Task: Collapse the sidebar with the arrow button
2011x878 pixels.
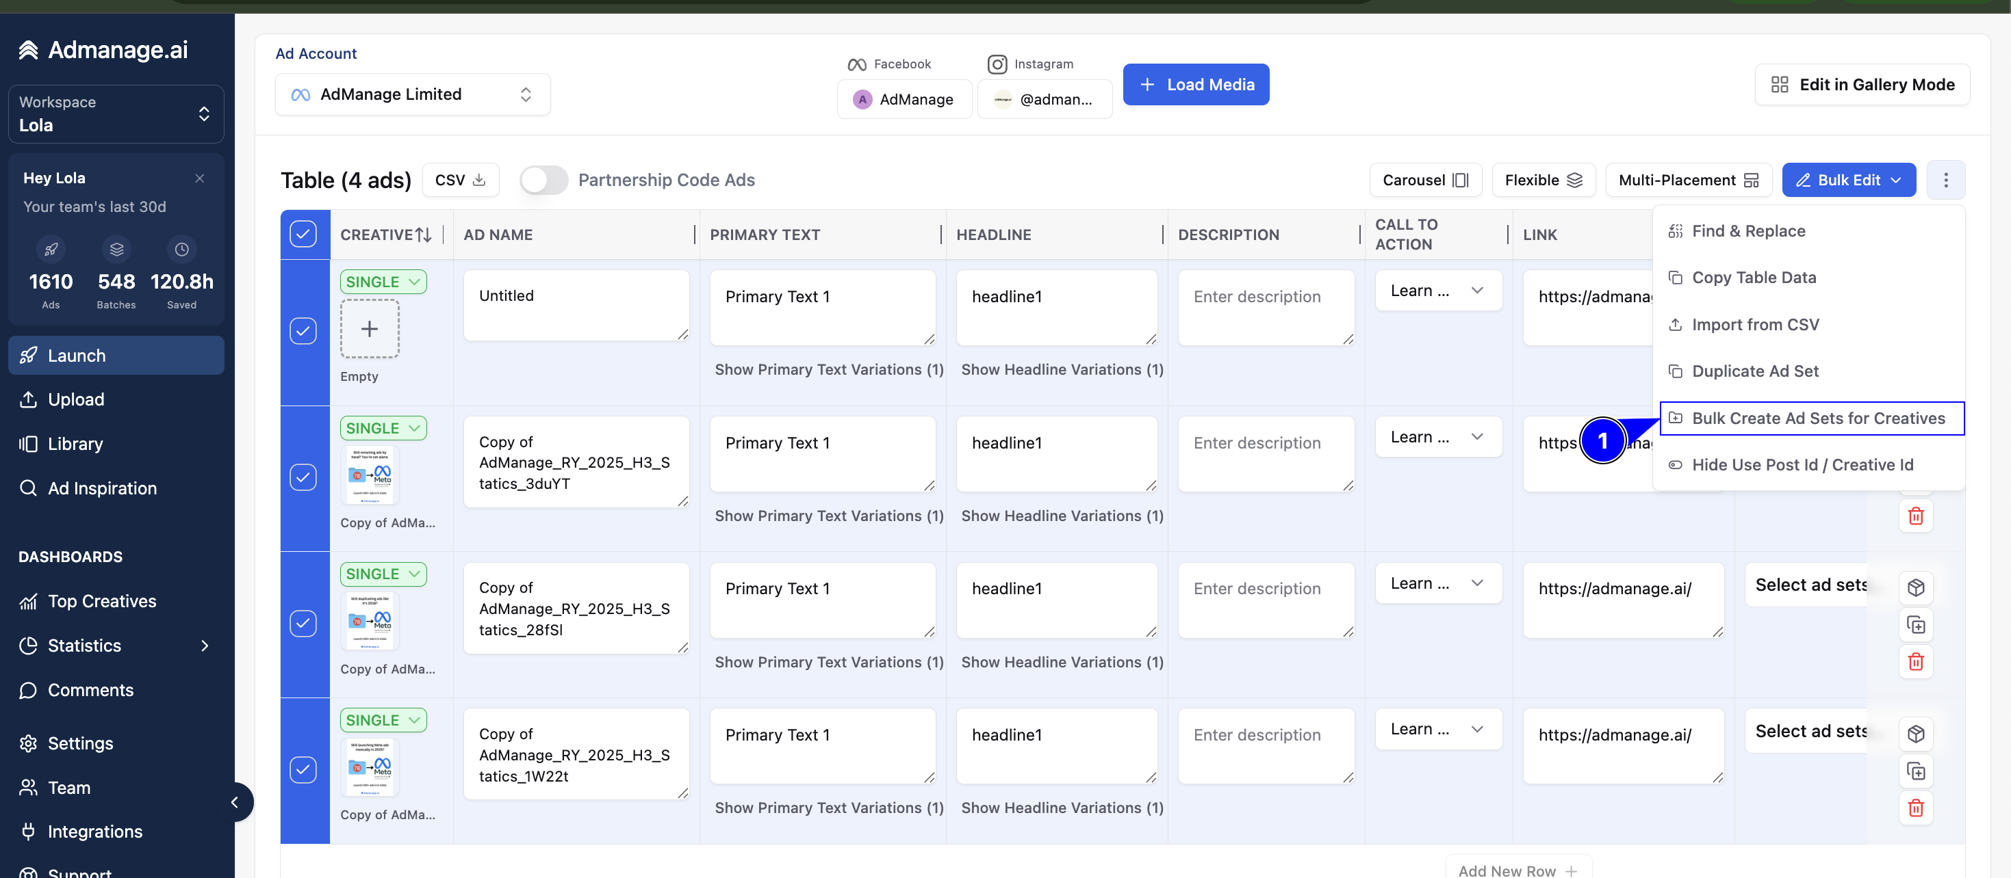Action: 234,801
